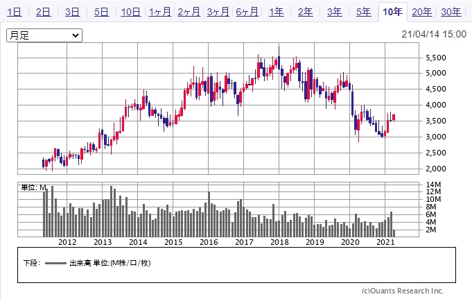
Task: Click the 単位: M volume unit label
Action: pos(33,187)
